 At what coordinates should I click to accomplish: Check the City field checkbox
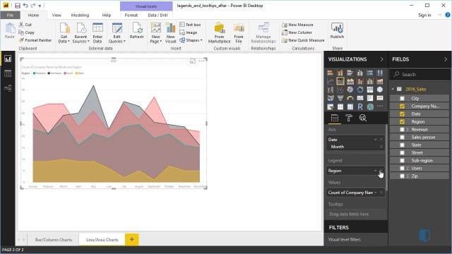pyautogui.click(x=402, y=99)
